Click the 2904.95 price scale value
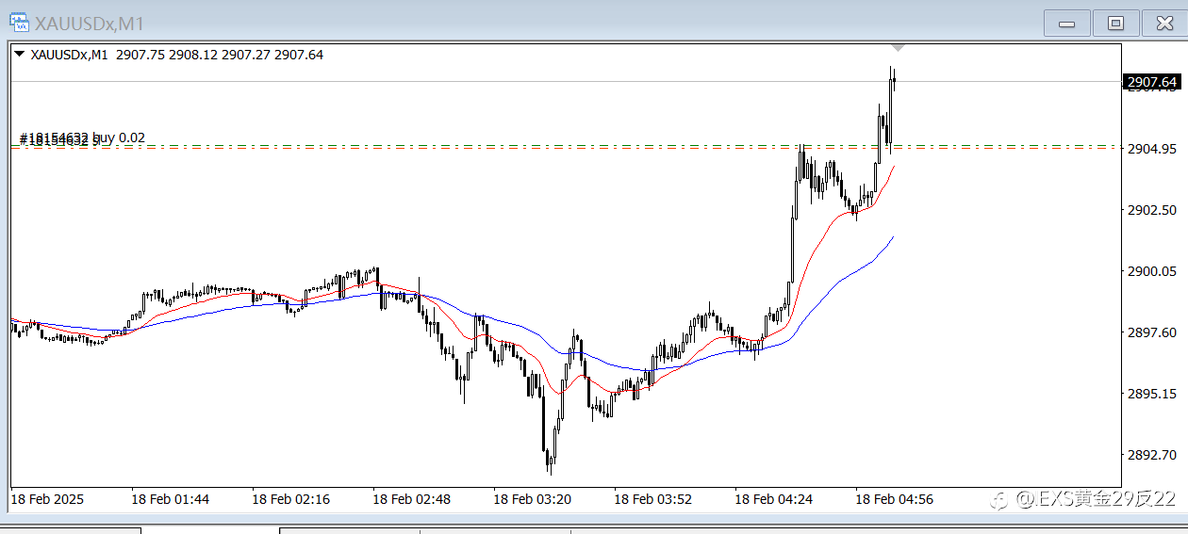 pyautogui.click(x=1151, y=149)
